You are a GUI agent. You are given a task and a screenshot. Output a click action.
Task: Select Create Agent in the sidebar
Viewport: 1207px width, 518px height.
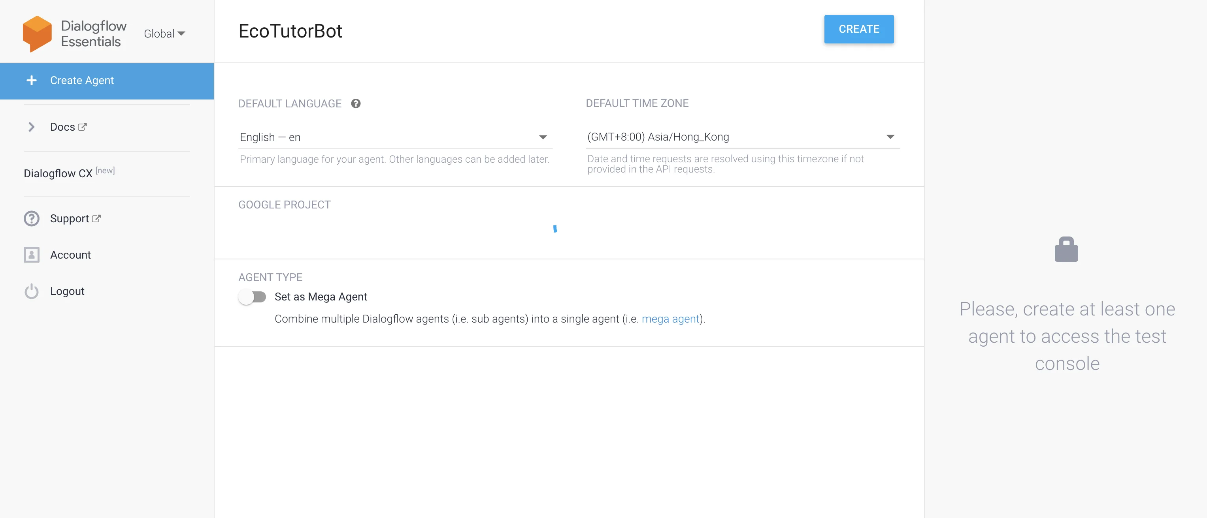(82, 81)
